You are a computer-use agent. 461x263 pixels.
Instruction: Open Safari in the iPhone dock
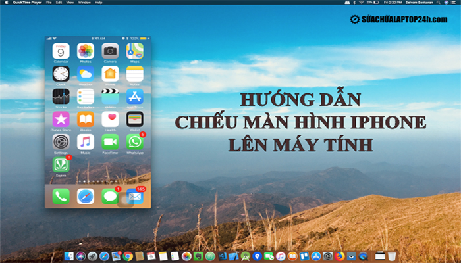(x=86, y=197)
